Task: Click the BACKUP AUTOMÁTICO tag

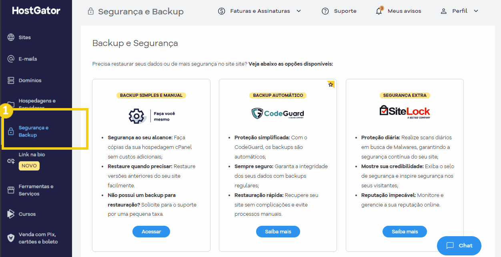Action: point(278,95)
